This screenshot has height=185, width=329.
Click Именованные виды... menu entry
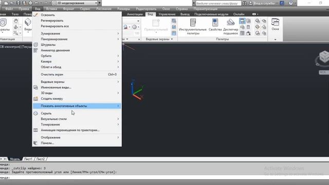click(x=77, y=87)
